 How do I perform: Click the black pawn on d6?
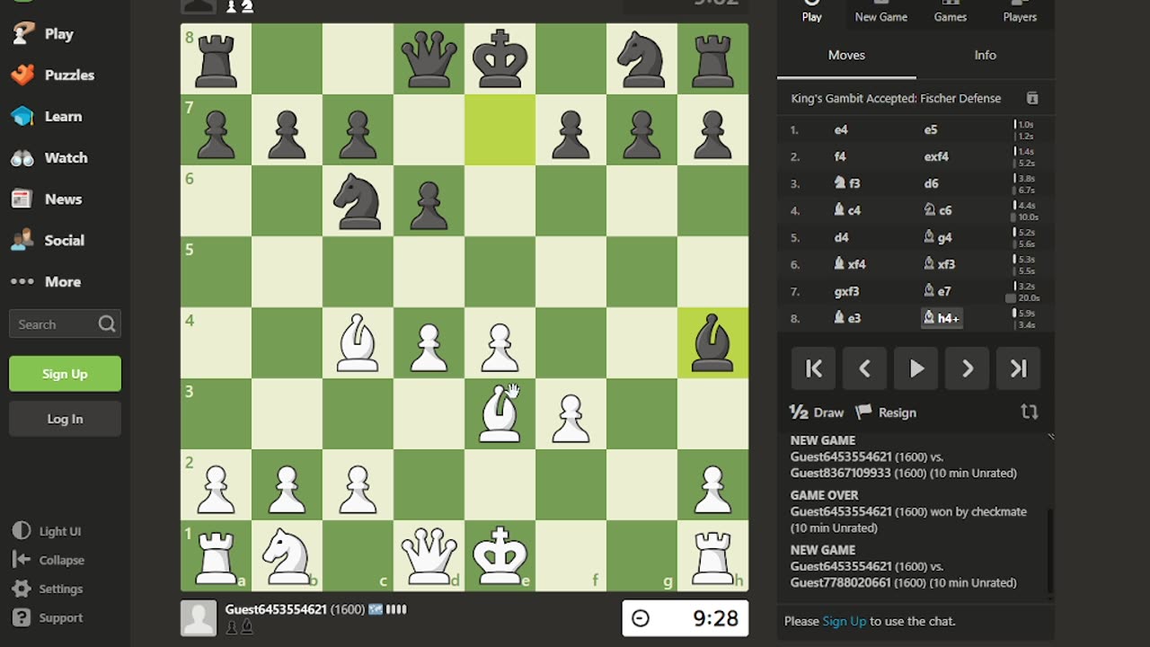pyautogui.click(x=429, y=200)
